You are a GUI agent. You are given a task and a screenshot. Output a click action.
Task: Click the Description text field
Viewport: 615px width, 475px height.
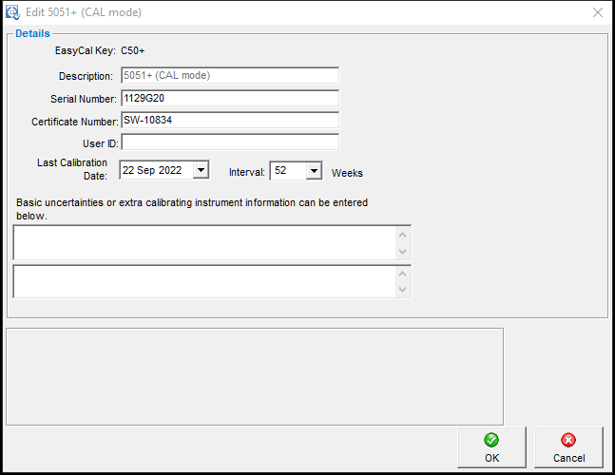(229, 75)
